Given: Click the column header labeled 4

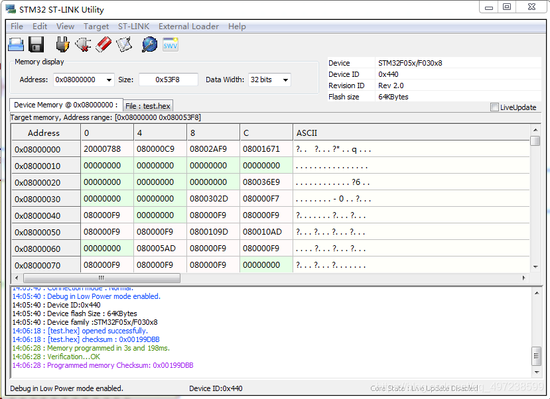Looking at the screenshot, I should coord(161,133).
